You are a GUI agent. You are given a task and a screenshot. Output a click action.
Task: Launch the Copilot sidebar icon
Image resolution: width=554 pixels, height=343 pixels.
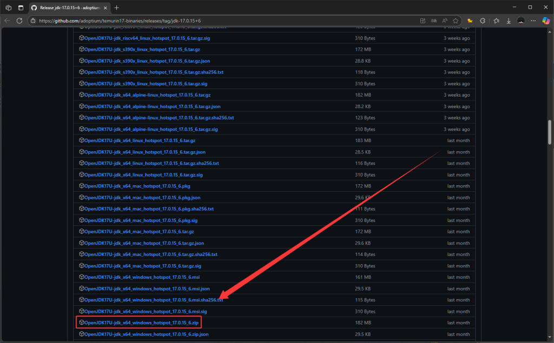pyautogui.click(x=546, y=21)
